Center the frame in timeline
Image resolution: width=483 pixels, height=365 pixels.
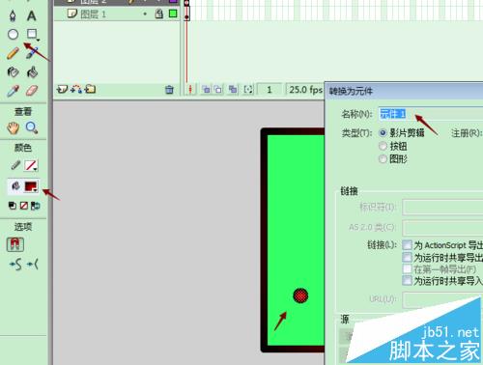click(190, 90)
